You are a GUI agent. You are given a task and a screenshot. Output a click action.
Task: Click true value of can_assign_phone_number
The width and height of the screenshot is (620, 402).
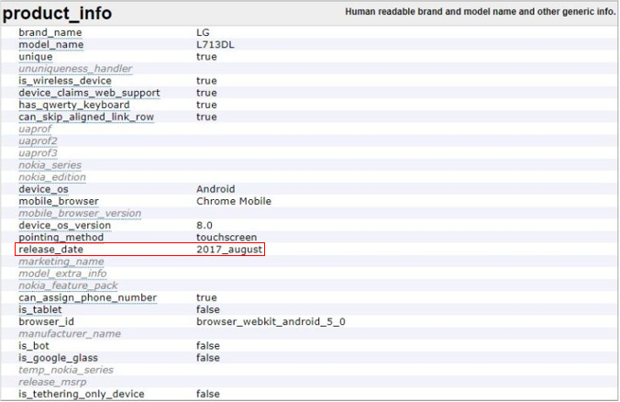(206, 297)
